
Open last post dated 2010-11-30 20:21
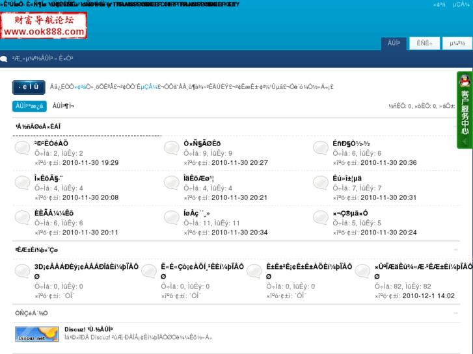[x=239, y=197]
